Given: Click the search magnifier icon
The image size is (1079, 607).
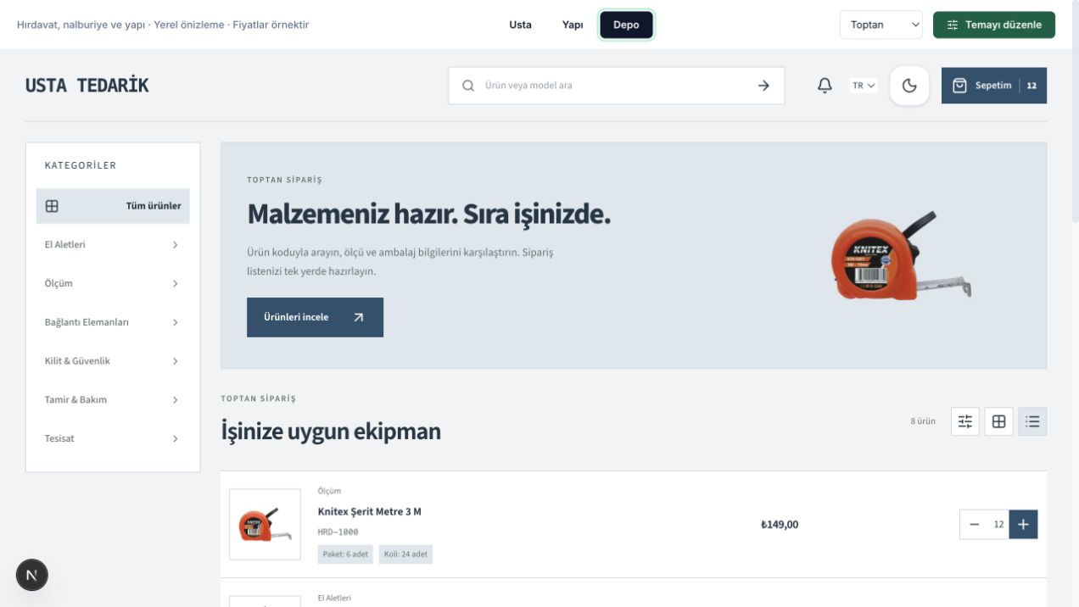Looking at the screenshot, I should click(x=468, y=86).
